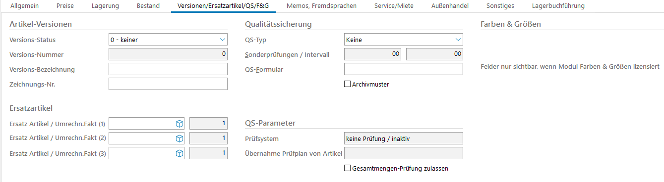Screen dimensions: 664x182
Task: Switch to Service/Miete tab
Action: pos(394,6)
